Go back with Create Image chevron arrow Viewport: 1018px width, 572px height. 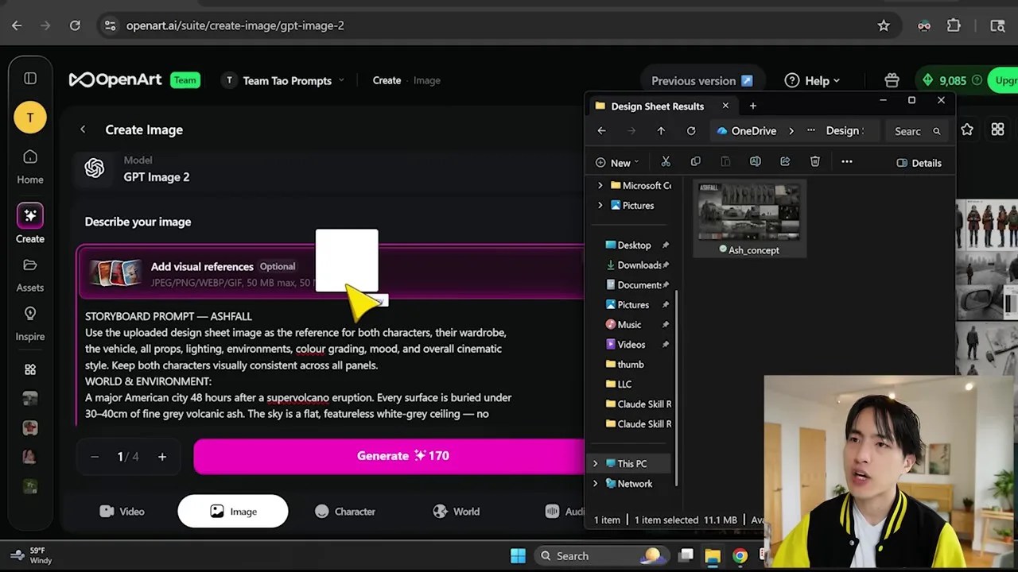pyautogui.click(x=83, y=129)
